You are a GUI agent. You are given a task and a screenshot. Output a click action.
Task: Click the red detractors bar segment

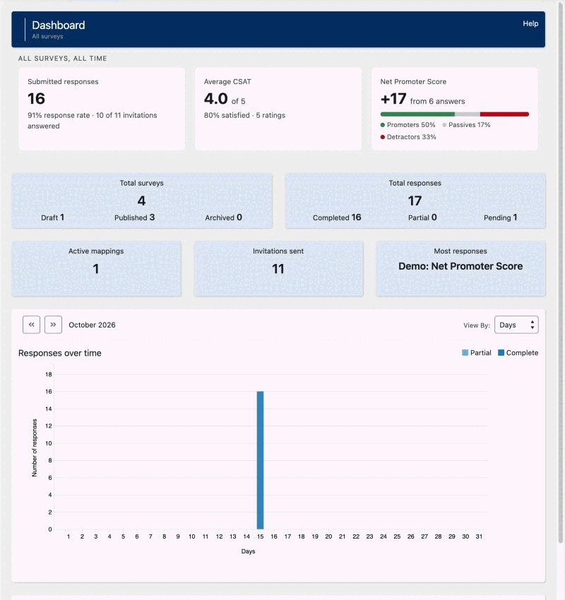coord(504,114)
